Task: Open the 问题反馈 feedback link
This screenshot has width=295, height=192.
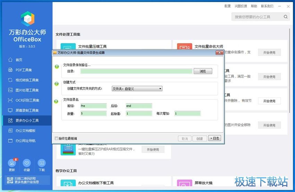Action: 241,6
